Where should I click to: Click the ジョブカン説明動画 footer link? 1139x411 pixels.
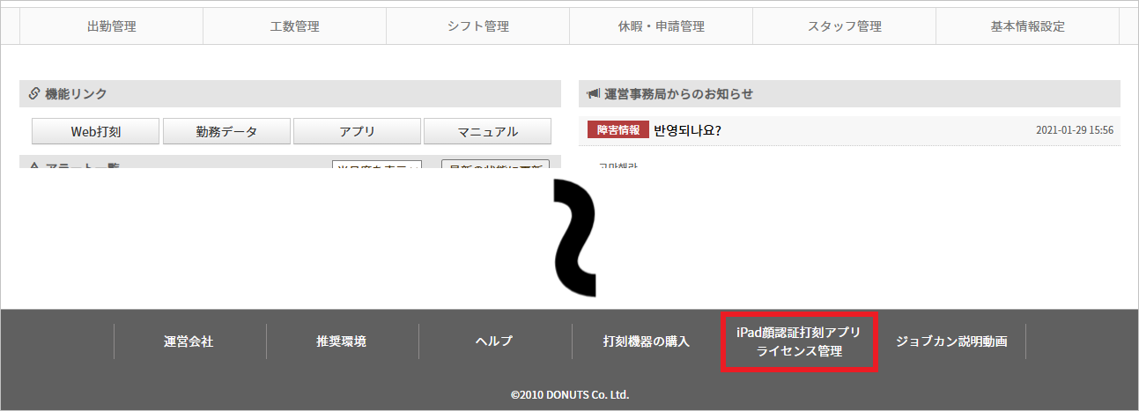click(950, 341)
